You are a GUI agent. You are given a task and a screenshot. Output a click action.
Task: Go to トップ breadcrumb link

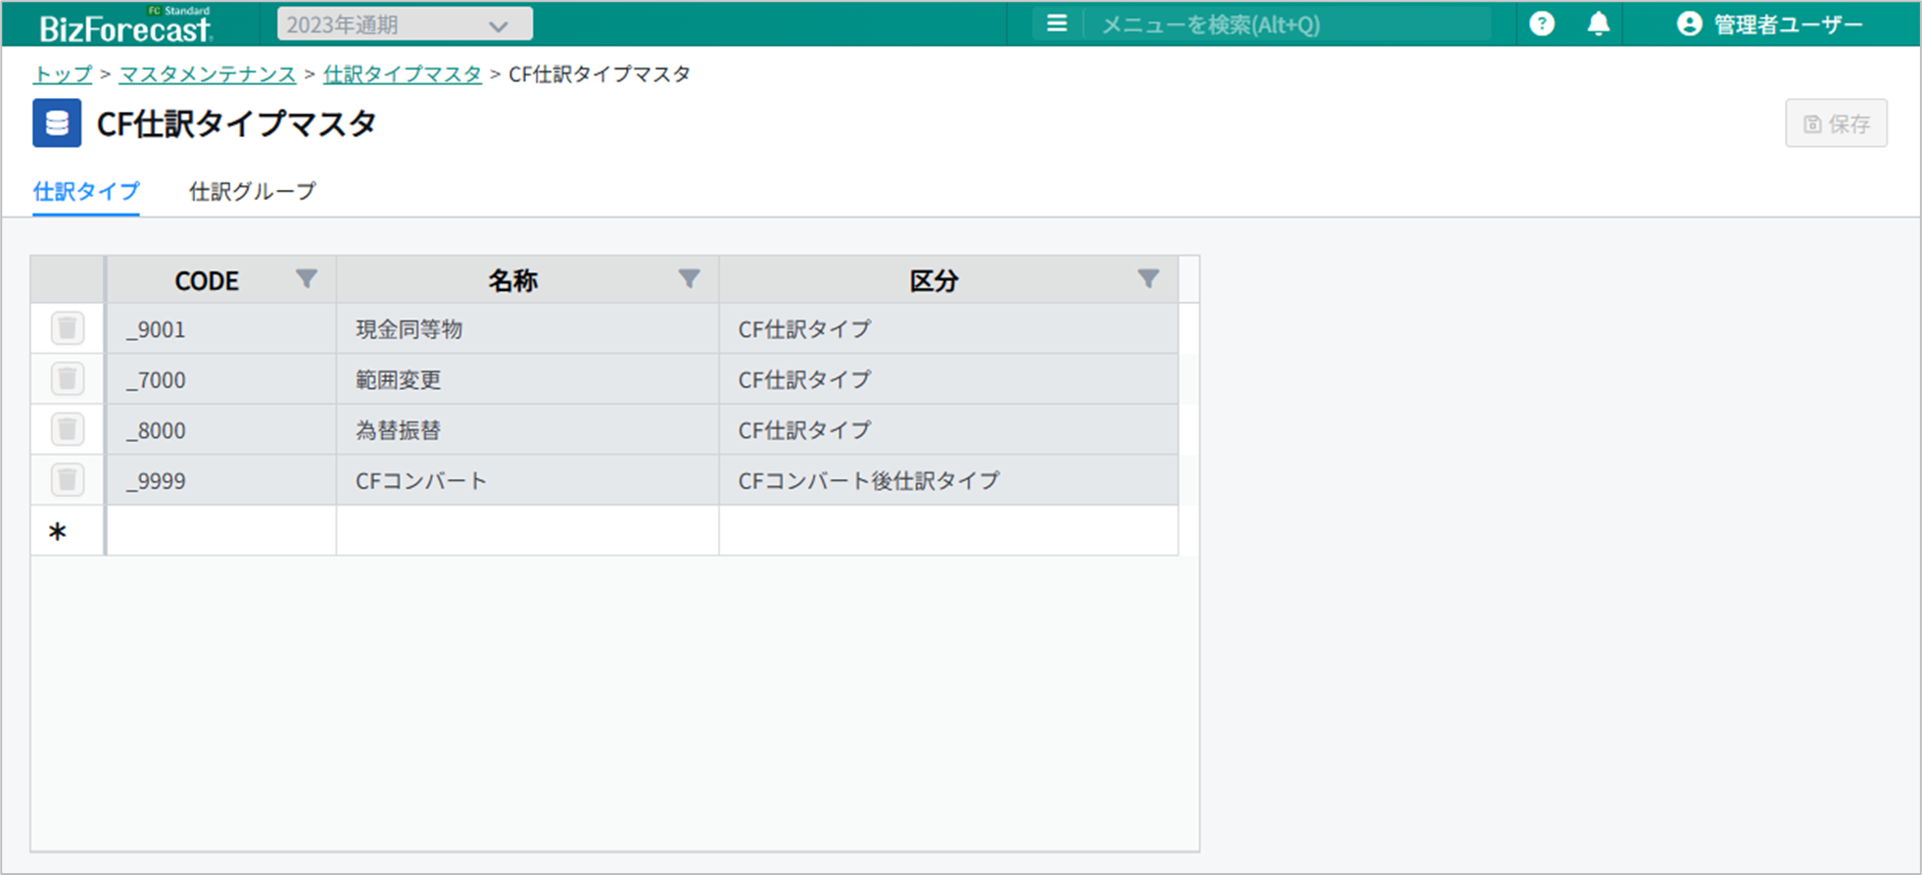click(62, 74)
